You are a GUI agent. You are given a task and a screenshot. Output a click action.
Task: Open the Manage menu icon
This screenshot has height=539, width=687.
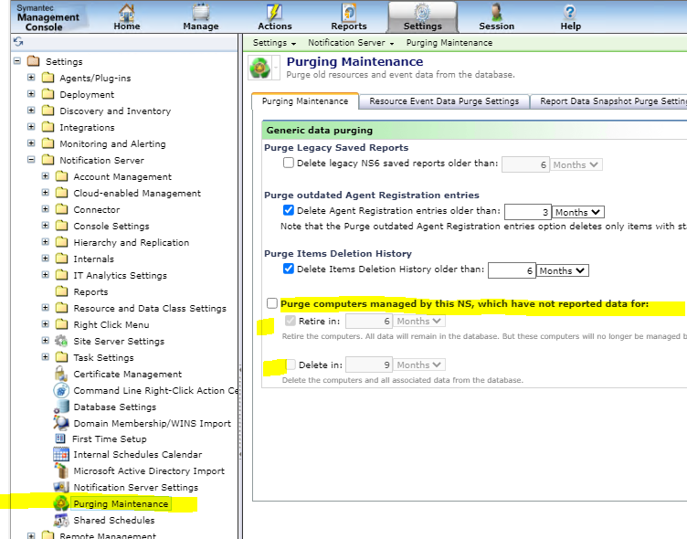pos(201,12)
